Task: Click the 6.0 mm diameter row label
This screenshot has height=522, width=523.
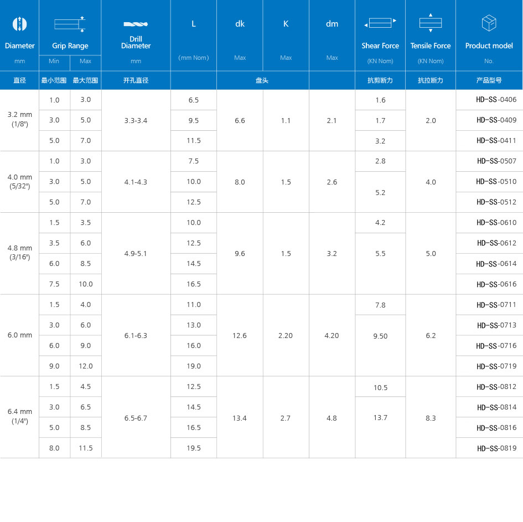Action: [20, 335]
